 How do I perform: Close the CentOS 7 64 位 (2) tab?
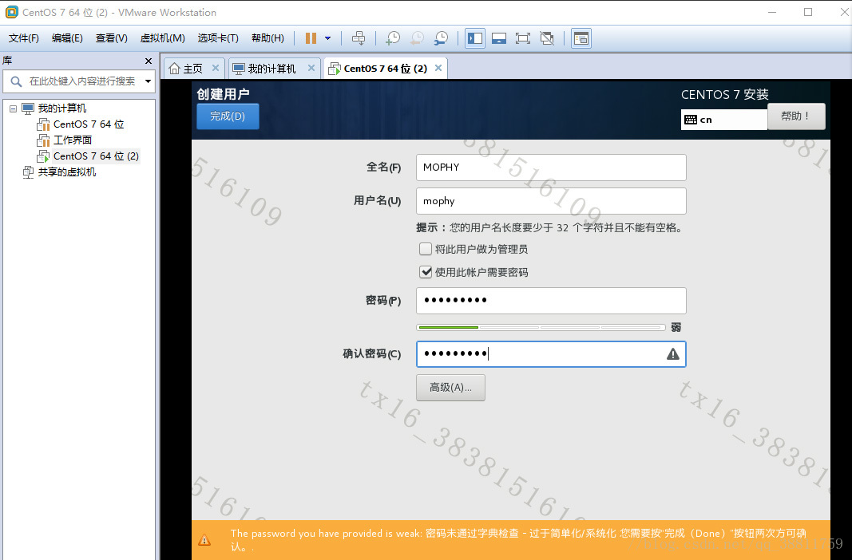click(438, 68)
